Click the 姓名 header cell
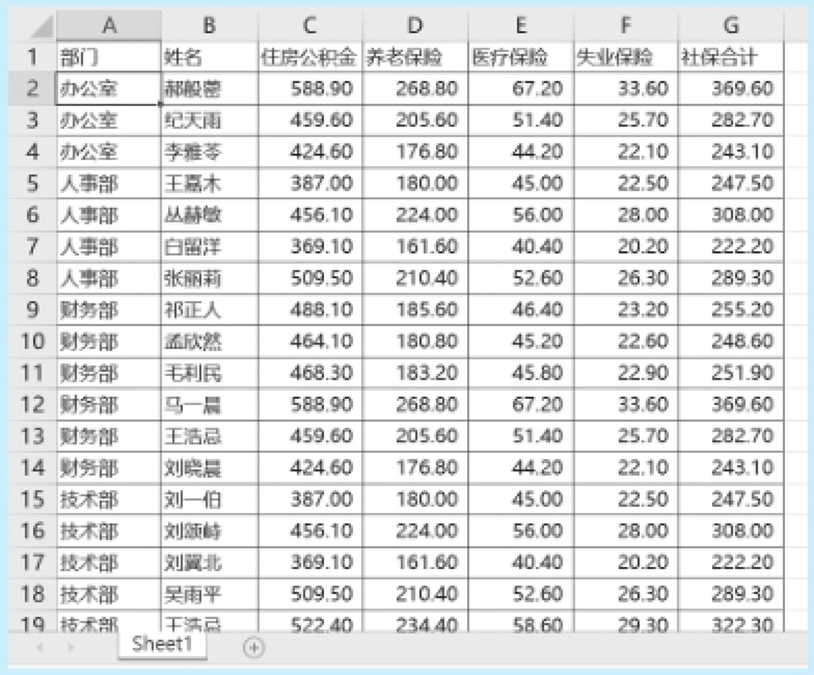The height and width of the screenshot is (675, 814). pos(209,57)
